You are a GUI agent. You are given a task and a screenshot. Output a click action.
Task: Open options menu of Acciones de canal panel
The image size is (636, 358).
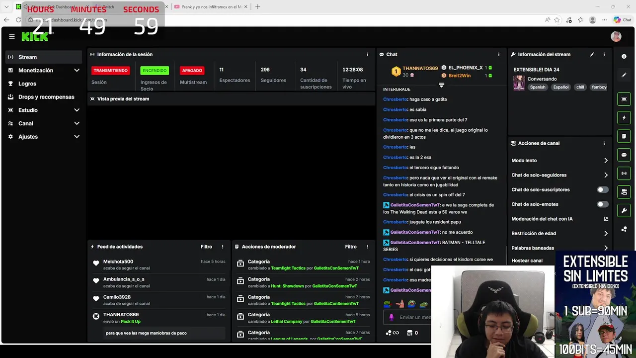tap(604, 143)
